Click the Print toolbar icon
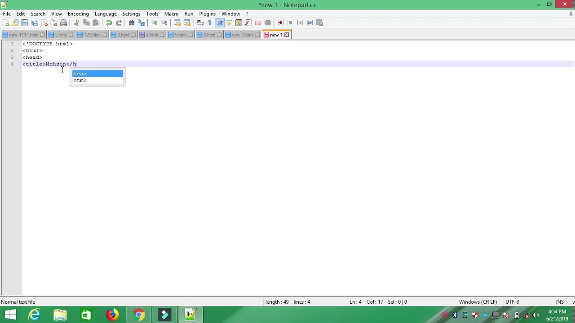 pyautogui.click(x=64, y=23)
